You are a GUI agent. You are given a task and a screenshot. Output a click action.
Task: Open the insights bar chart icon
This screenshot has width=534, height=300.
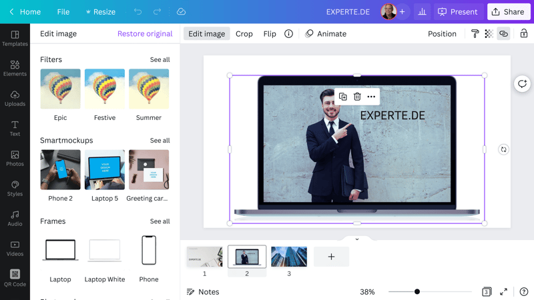[422, 12]
